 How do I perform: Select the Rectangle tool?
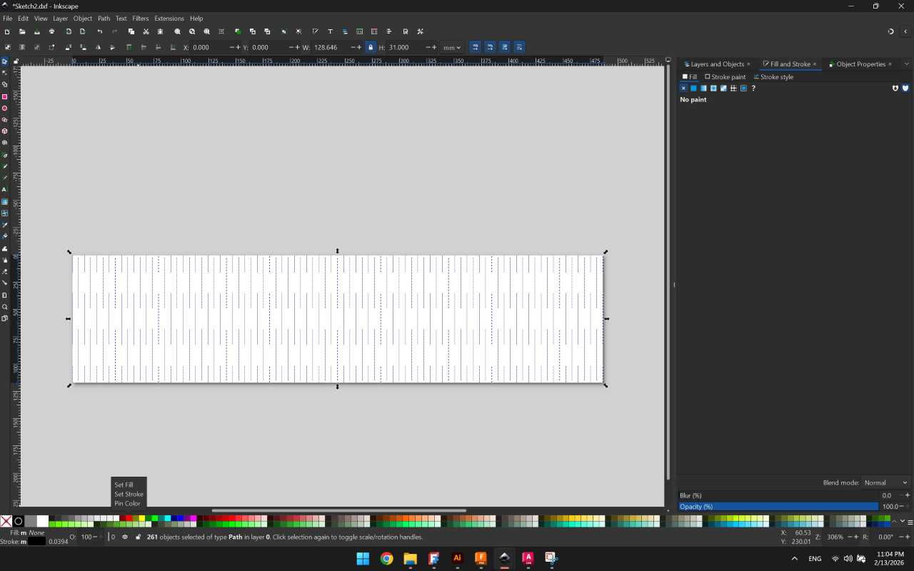[x=4, y=97]
